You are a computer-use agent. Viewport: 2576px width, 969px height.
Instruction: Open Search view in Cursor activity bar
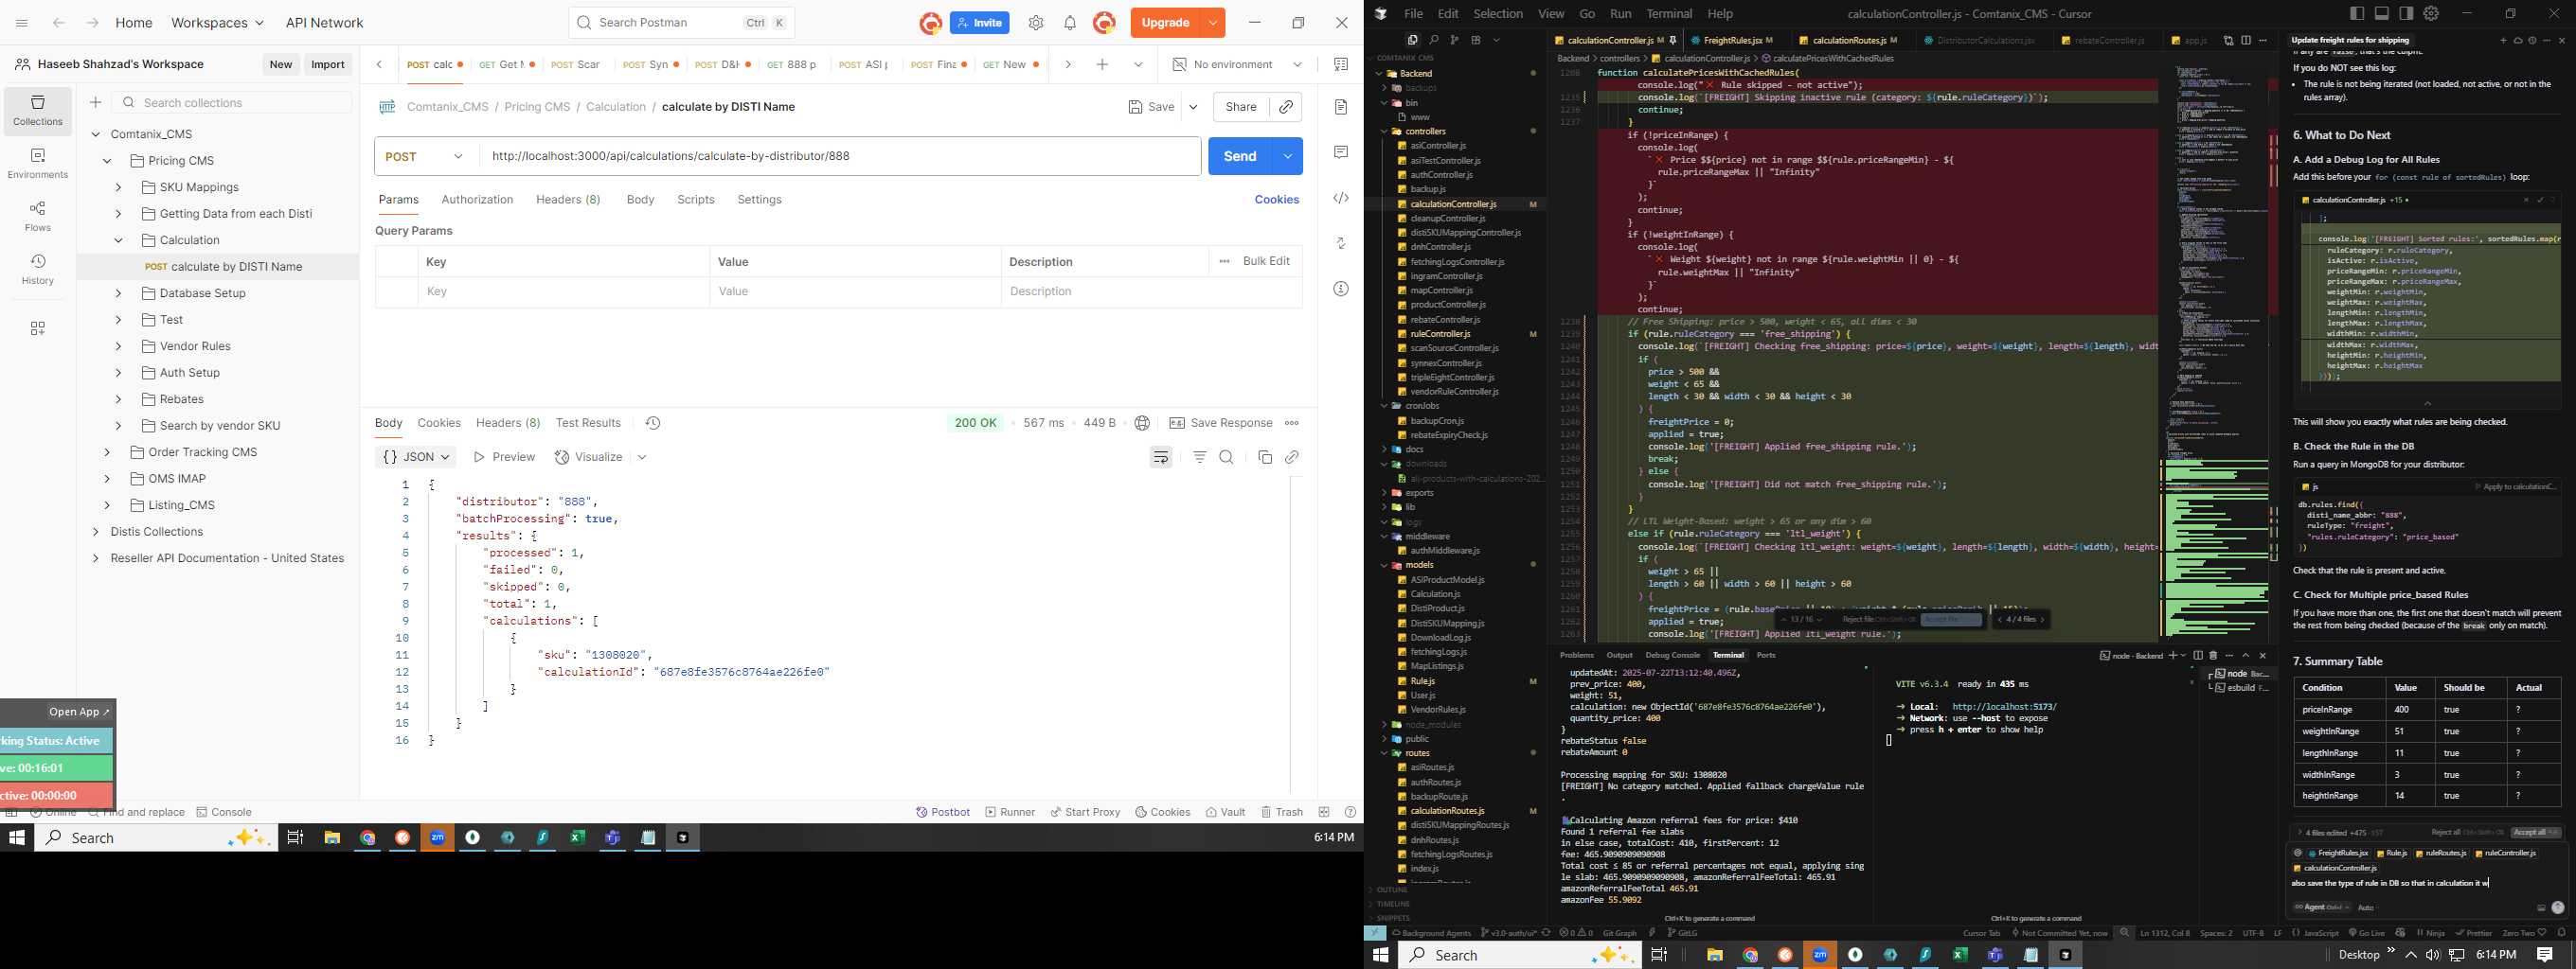point(1433,40)
